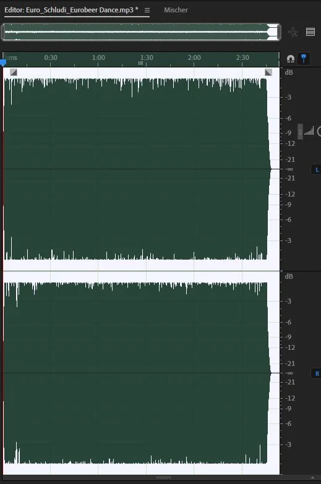Click the HUD gain knob
Image resolution: width=321 pixels, height=484 pixels.
click(x=319, y=132)
